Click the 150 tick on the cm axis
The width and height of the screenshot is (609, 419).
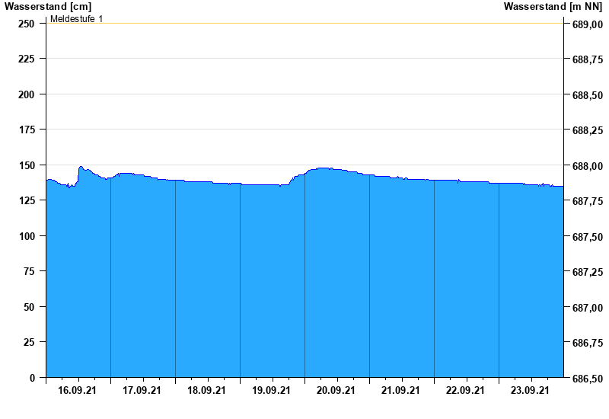coord(27,165)
